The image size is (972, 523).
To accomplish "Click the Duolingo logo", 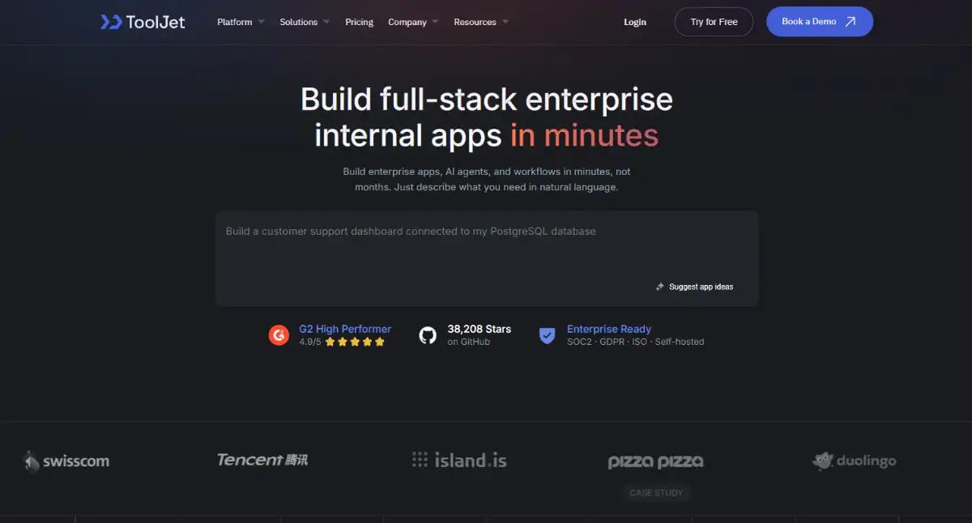I will tap(854, 461).
